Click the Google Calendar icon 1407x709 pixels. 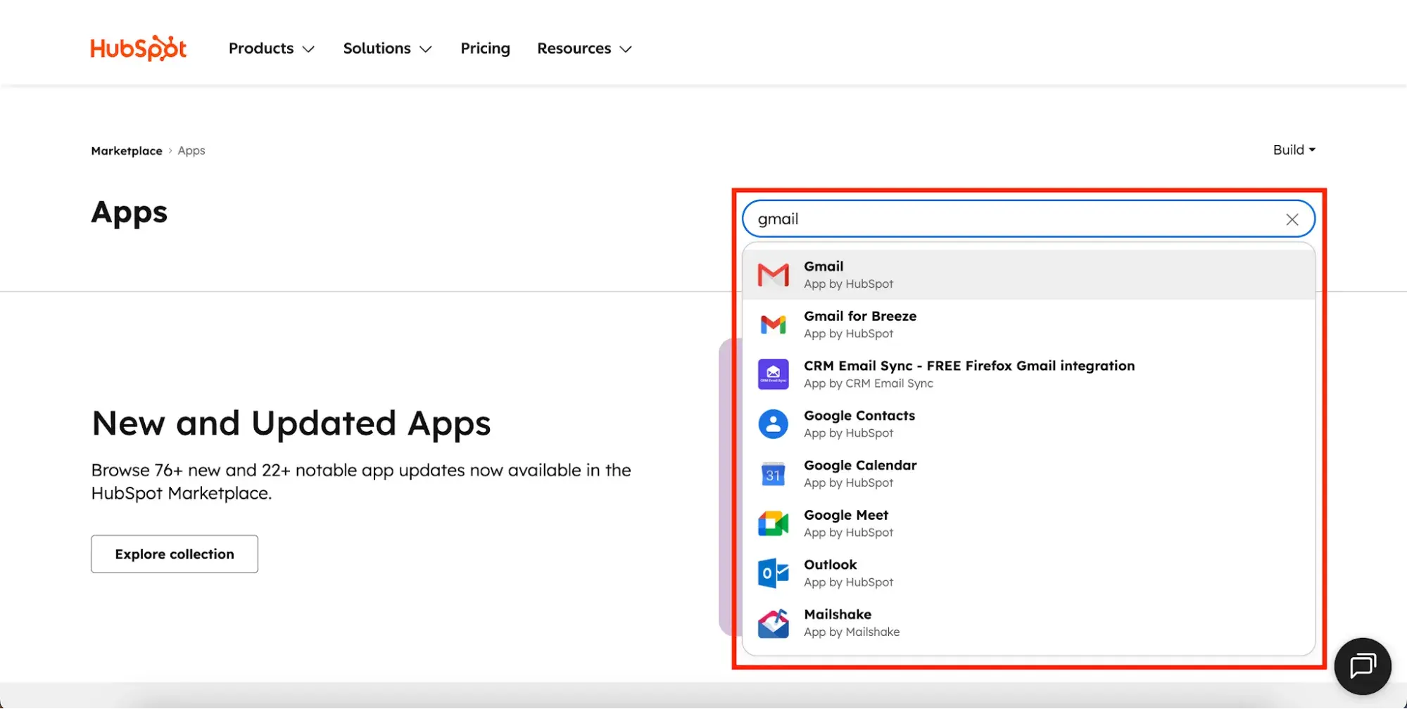(x=773, y=474)
